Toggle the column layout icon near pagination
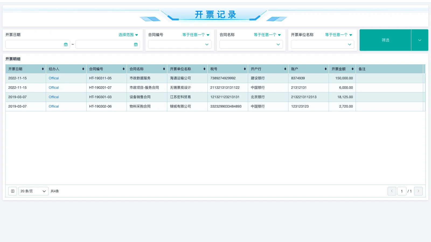431x242 pixels. click(x=13, y=191)
